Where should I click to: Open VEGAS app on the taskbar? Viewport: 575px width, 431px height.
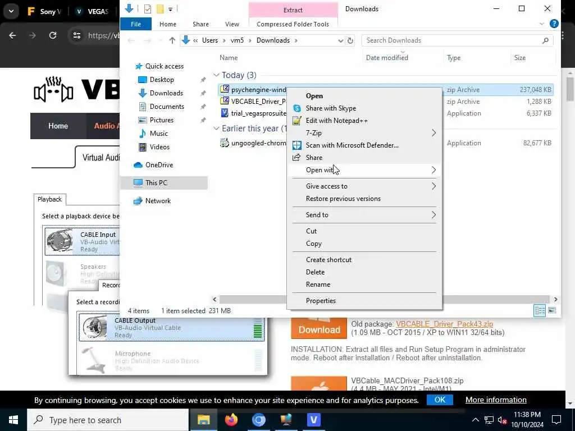pos(313,420)
